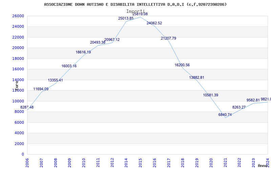271x169 pixels.
Task: Click x-axis year 2022
Action: tap(239, 163)
